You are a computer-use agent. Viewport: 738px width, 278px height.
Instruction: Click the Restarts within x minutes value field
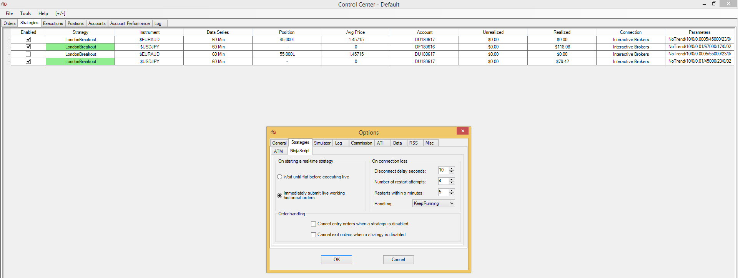click(x=443, y=192)
